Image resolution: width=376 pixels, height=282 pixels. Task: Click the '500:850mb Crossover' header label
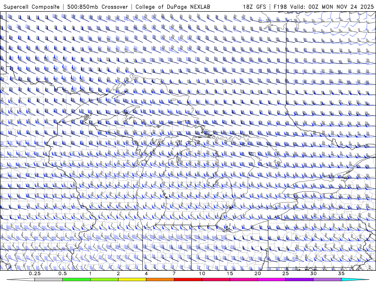(x=97, y=7)
